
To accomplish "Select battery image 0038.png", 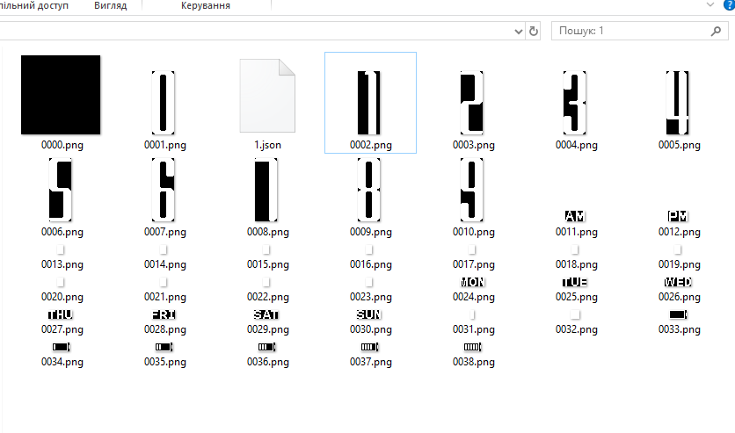I will click(472, 347).
